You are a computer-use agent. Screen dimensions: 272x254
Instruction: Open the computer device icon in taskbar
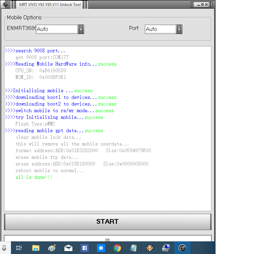[x=166, y=248]
